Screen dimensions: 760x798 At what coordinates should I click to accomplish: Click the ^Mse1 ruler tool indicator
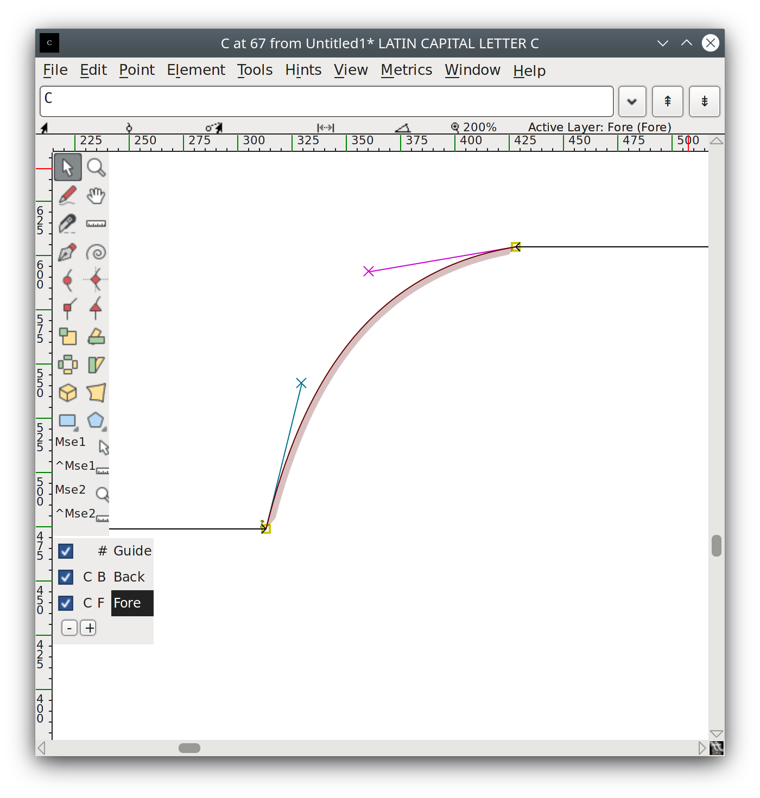click(x=82, y=467)
